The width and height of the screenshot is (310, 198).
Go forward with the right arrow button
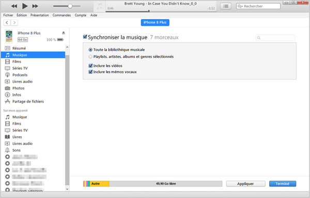point(14,23)
